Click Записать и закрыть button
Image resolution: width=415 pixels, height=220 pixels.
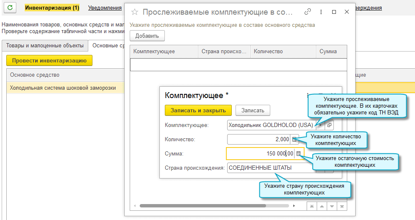[x=198, y=110]
